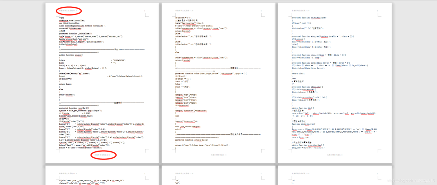Image resolution: width=437 pixels, height=185 pixels.
Task: Click the "protected function check($data,$error" line
Action: (322, 63)
